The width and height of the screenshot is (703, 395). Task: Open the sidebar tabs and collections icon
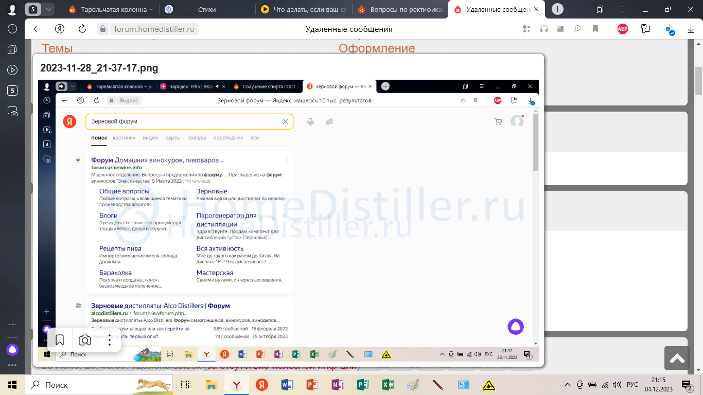click(x=12, y=50)
